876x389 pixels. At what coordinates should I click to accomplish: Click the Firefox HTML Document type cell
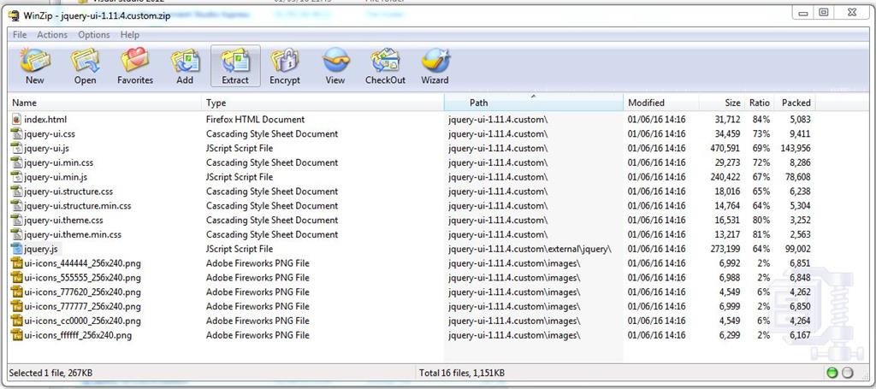point(255,120)
